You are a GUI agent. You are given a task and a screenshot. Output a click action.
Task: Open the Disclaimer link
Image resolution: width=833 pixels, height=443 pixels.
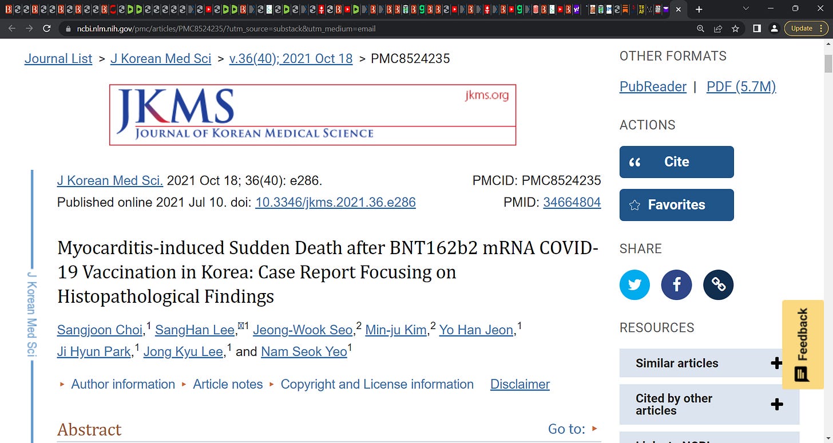(520, 384)
